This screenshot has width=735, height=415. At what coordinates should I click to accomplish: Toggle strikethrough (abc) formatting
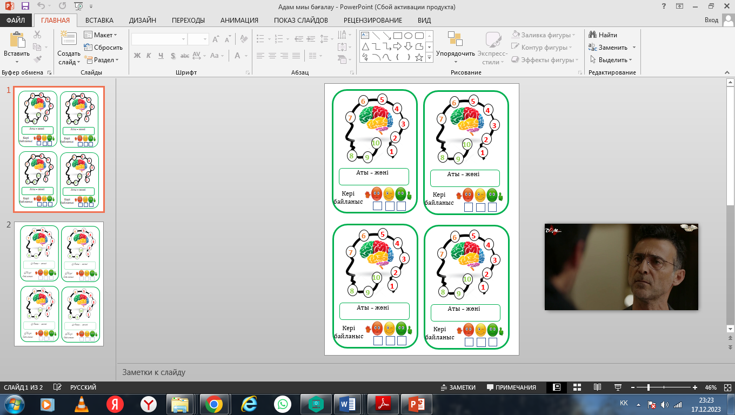click(x=185, y=56)
